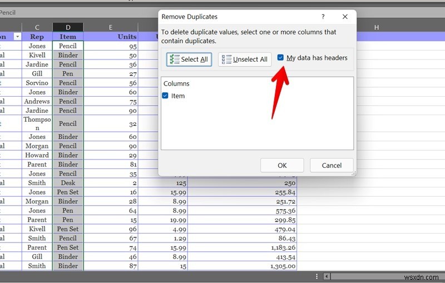The width and height of the screenshot is (445, 283).
Task: Select the Desk cell in Item column
Action: (68, 183)
